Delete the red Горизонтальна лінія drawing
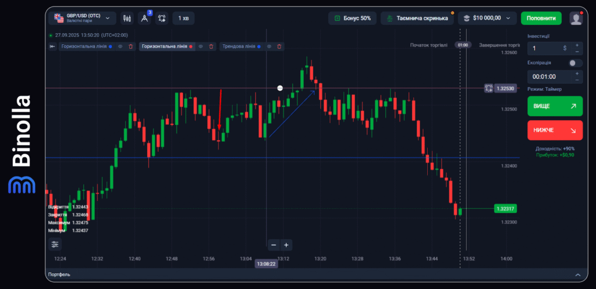Screen dimensions: 596x289 pos(211,46)
